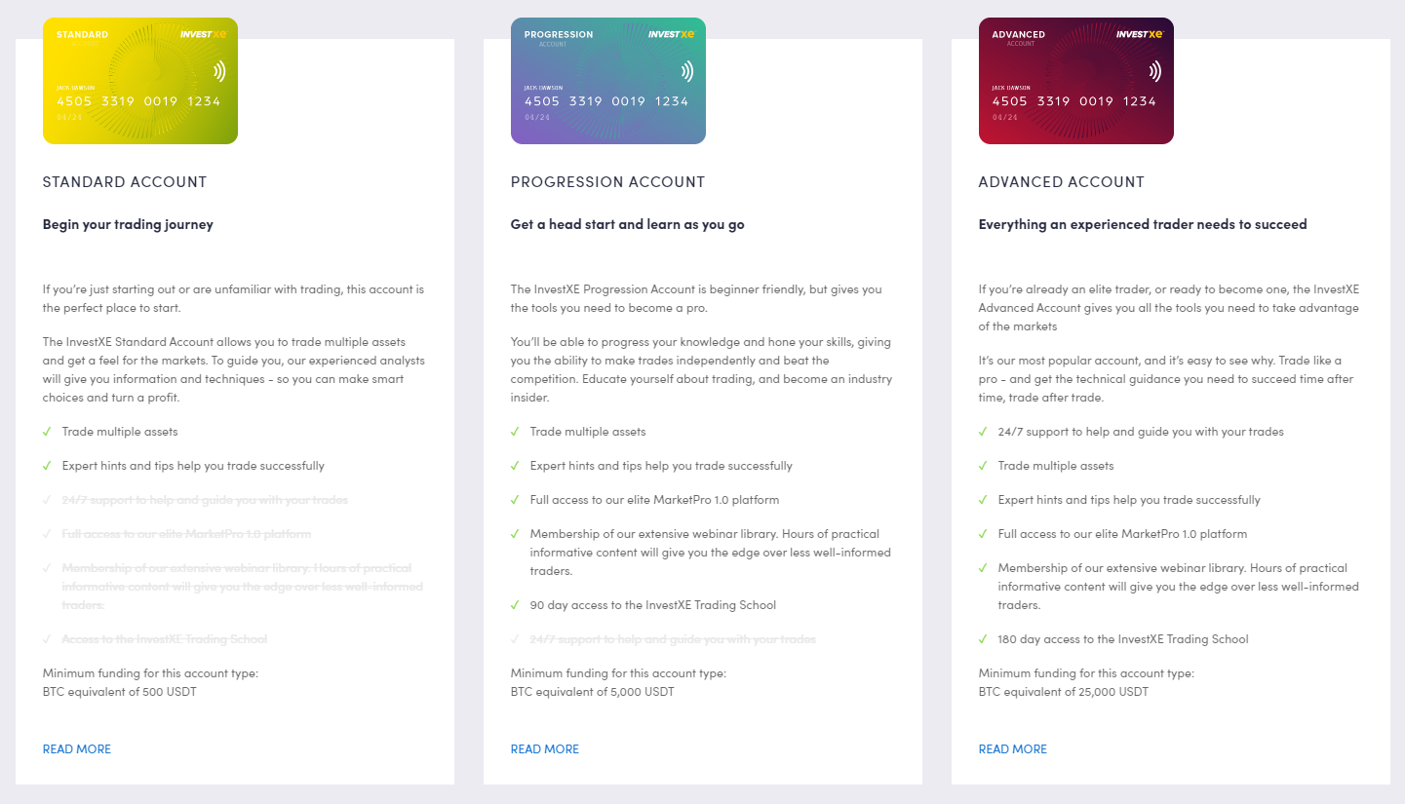Click the Progression Account heading

607,182
